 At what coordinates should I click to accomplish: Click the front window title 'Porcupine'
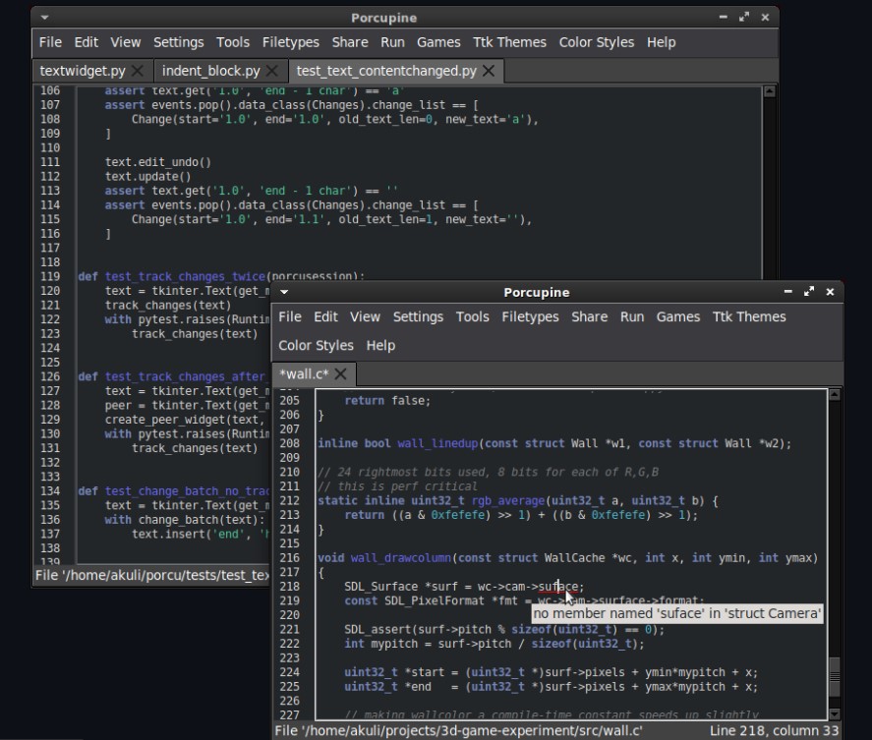pyautogui.click(x=537, y=293)
